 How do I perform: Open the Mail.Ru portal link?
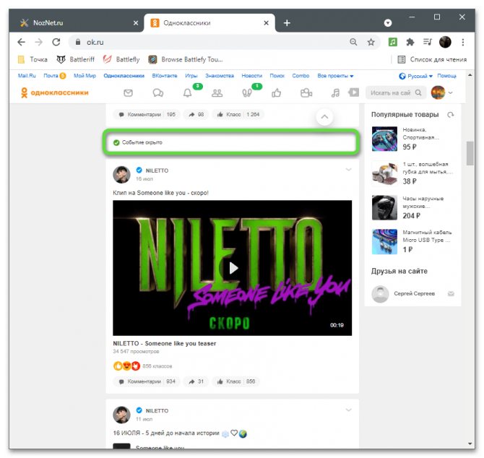(27, 76)
